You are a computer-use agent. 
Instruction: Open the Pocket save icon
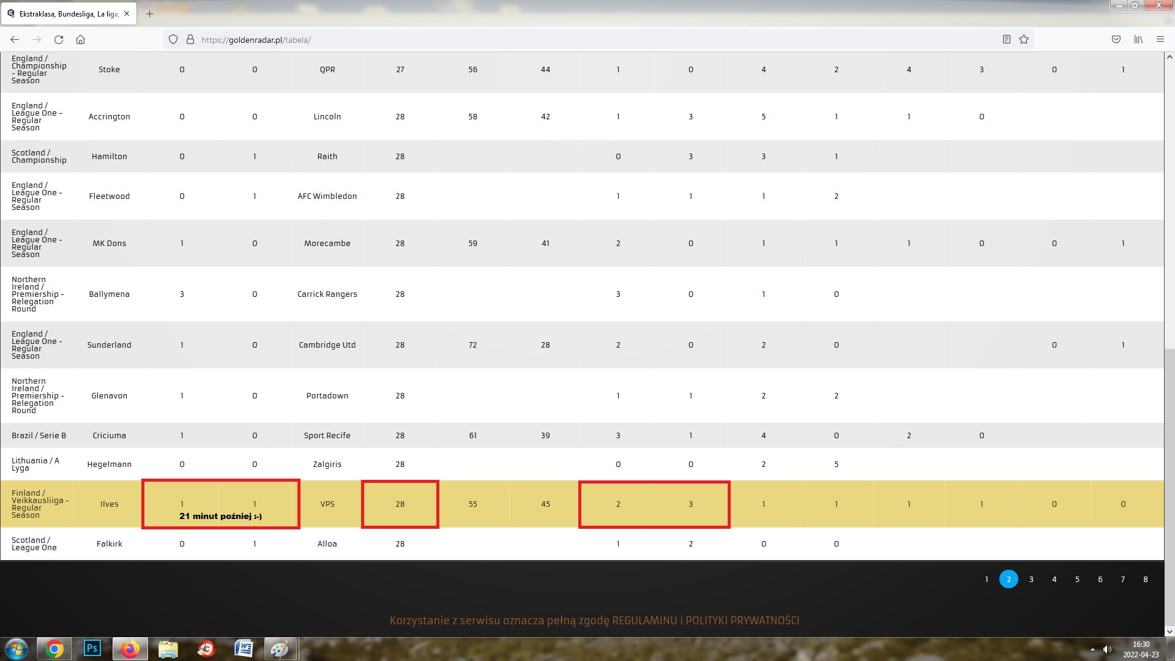pyautogui.click(x=1116, y=40)
